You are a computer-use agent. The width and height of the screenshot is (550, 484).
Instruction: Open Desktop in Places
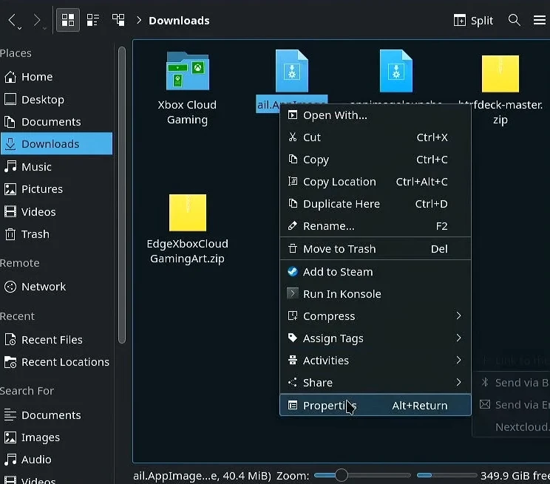56,100
